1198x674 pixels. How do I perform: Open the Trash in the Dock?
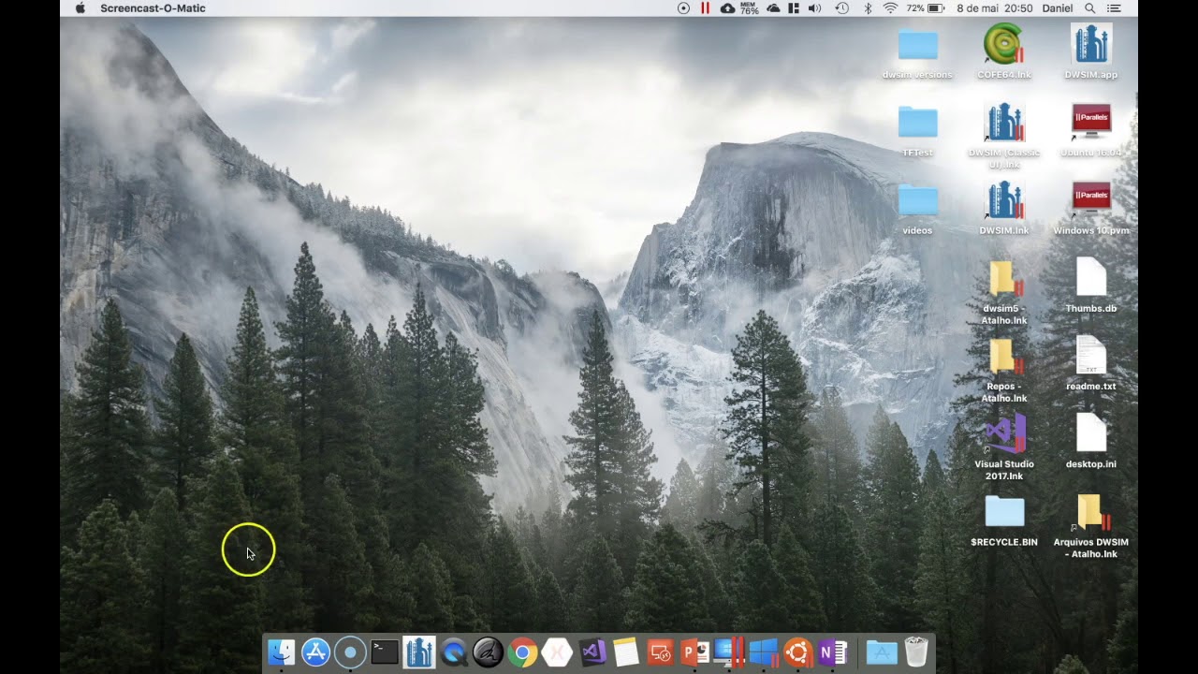[x=916, y=652]
